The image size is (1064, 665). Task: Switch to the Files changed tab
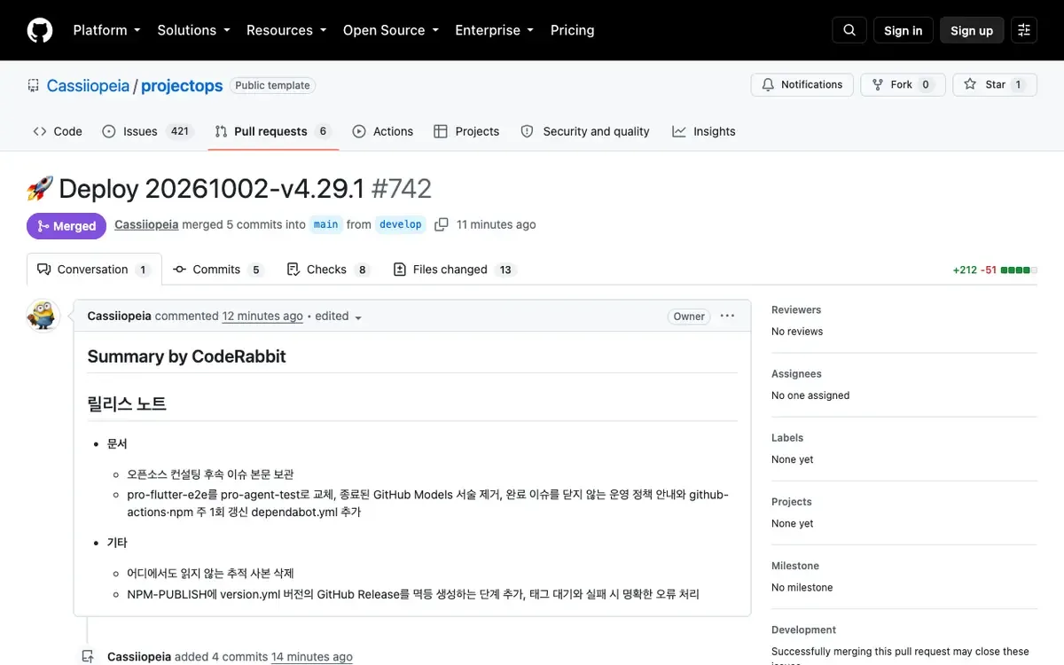coord(454,270)
